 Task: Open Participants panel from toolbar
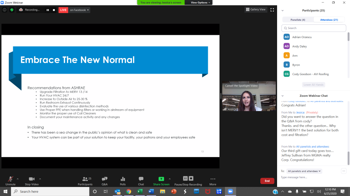coord(85,181)
